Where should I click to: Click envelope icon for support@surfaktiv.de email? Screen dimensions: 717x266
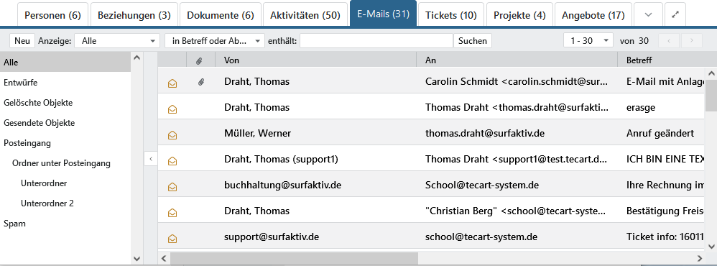[x=172, y=238]
